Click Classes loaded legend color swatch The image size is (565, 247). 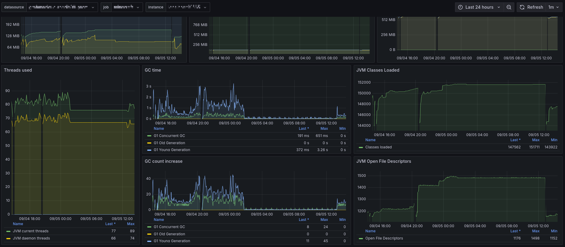[x=361, y=147]
